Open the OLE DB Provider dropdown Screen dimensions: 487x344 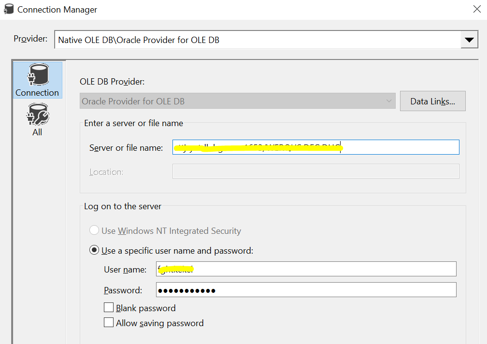tap(238, 101)
